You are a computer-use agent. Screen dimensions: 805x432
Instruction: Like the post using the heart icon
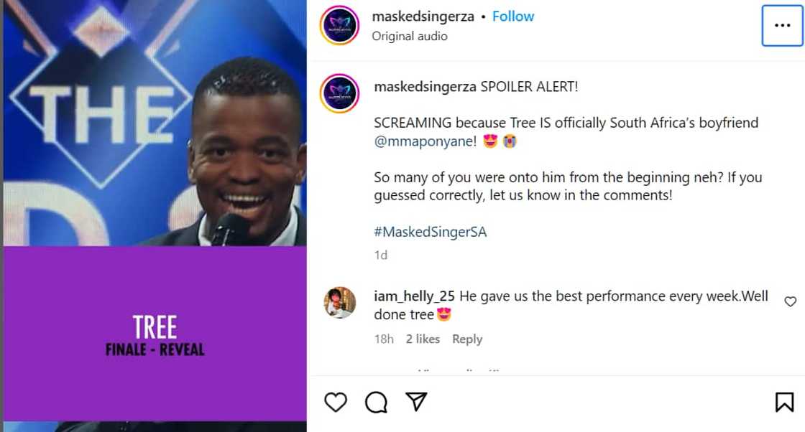336,402
